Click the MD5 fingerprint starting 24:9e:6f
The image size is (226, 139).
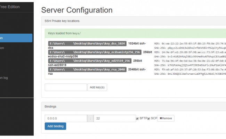coord(190,52)
